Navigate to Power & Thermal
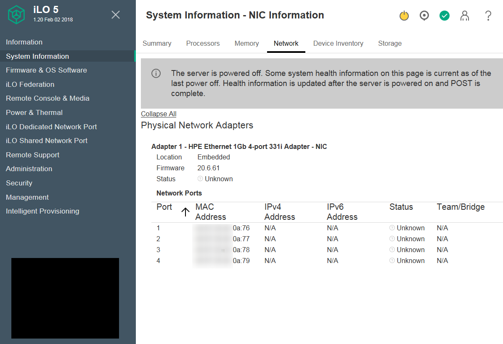The width and height of the screenshot is (503, 344). click(x=34, y=113)
